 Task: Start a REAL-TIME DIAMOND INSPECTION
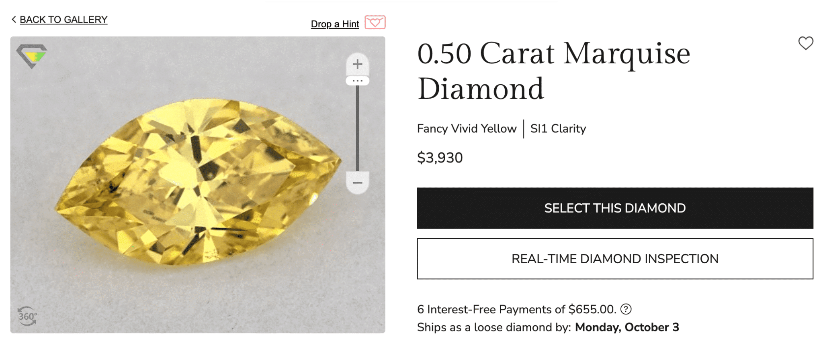click(x=615, y=259)
